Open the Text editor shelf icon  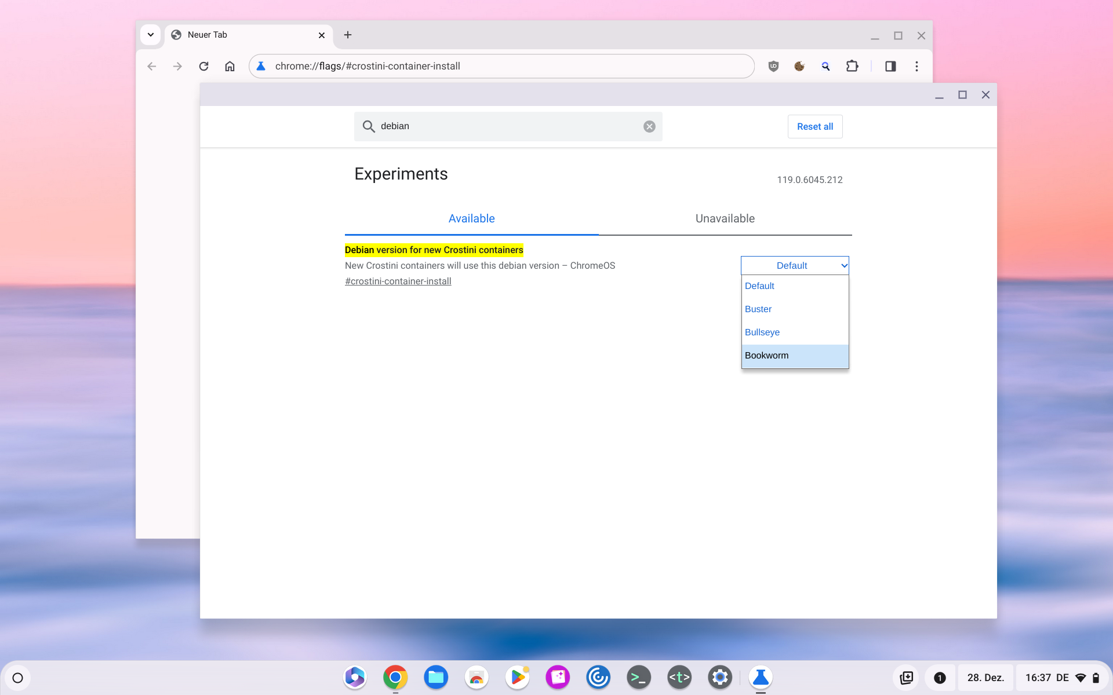(x=679, y=677)
